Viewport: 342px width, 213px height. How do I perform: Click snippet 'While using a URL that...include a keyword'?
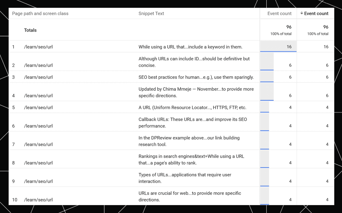(190, 47)
